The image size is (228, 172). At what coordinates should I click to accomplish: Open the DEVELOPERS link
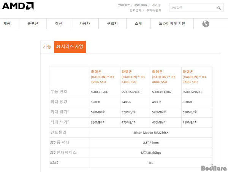(141, 5)
